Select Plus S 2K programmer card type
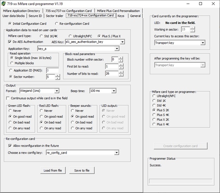220x193 pixels. pyautogui.click(x=161, y=110)
